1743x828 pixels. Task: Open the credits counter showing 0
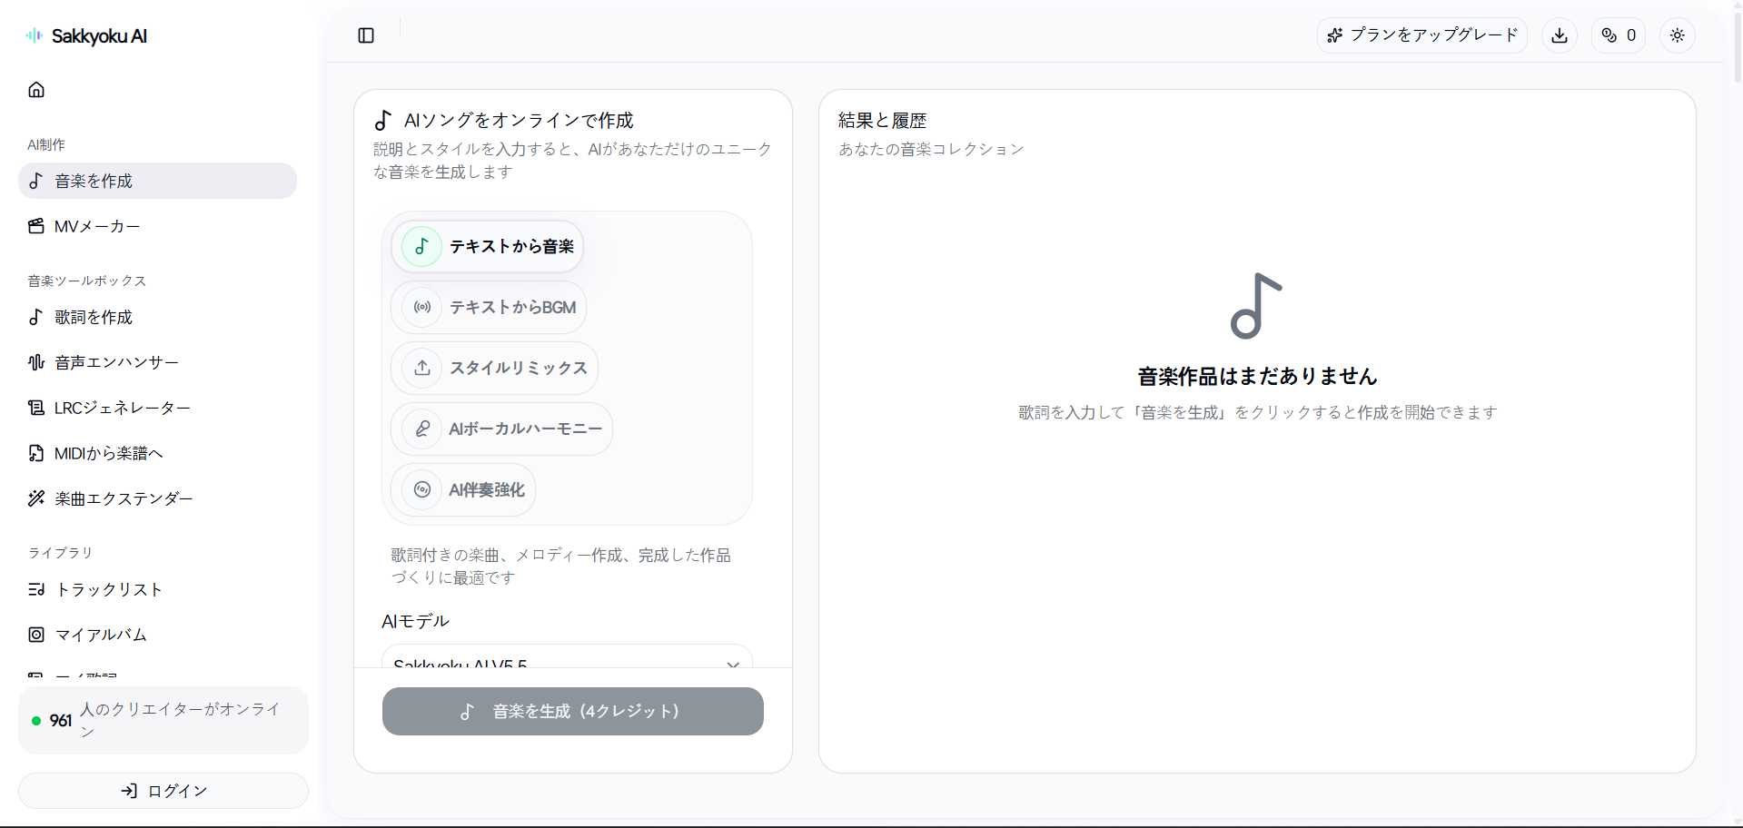coord(1619,35)
